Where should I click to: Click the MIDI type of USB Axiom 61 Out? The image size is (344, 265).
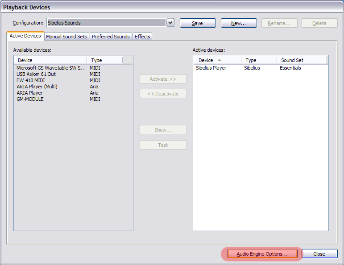[x=95, y=74]
